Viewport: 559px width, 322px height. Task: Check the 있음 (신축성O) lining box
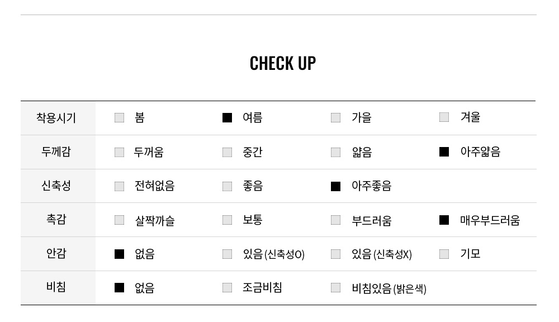[x=227, y=254]
